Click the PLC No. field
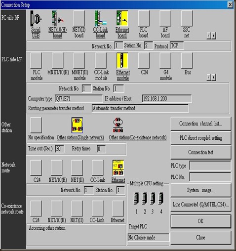Image resolution: width=236 pixels, height=251 pixels. (x=210, y=177)
